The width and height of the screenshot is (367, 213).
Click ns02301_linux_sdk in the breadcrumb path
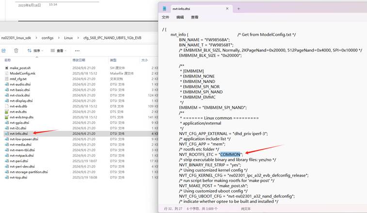pyautogui.click(x=16, y=38)
